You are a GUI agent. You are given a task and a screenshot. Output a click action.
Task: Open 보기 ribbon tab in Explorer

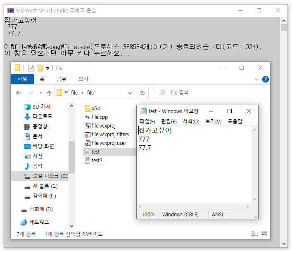pos(83,79)
